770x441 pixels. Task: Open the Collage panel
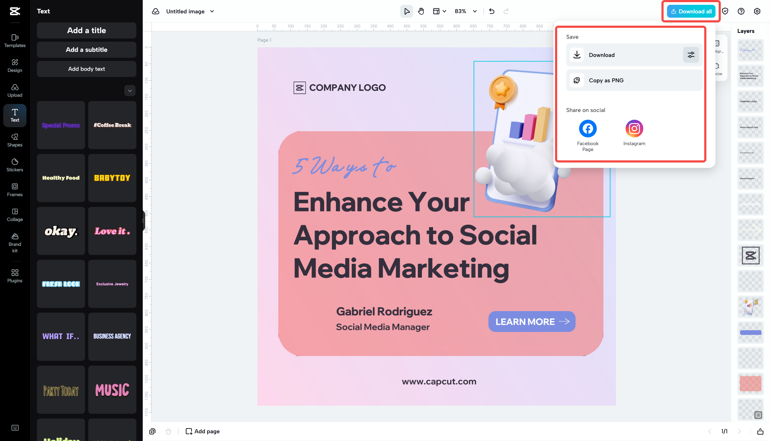click(x=14, y=215)
